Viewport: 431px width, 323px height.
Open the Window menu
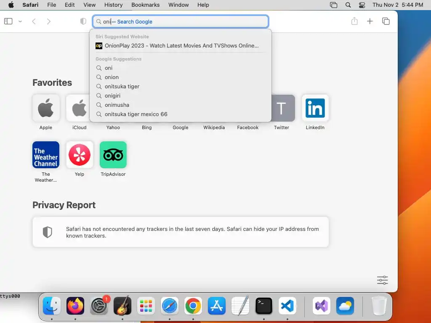coord(178,5)
